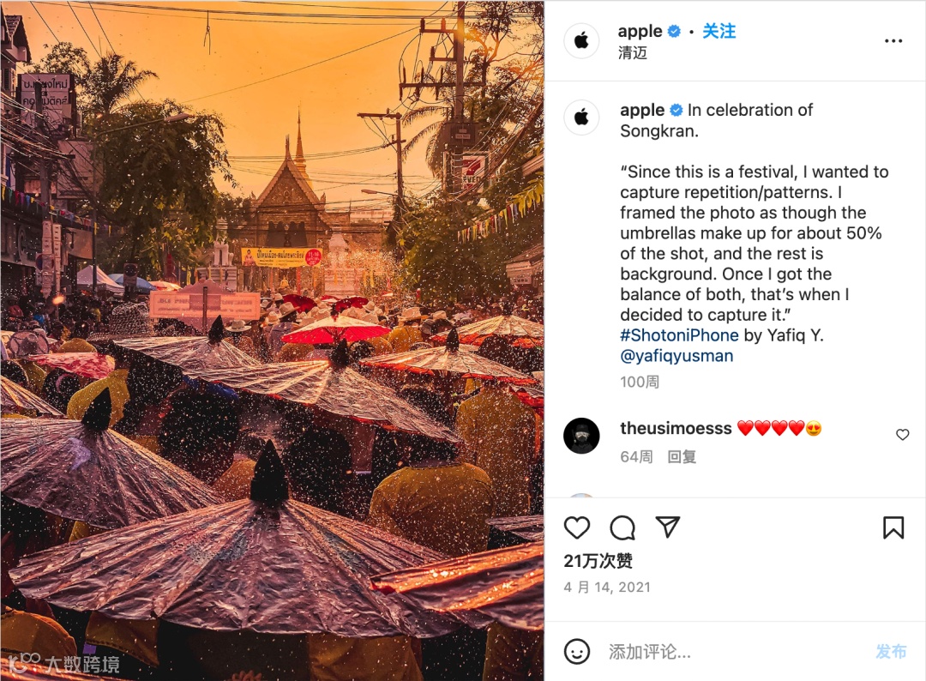Reply to theusimoesss comment via 回复
Viewport: 926px width, 681px height.
(682, 456)
